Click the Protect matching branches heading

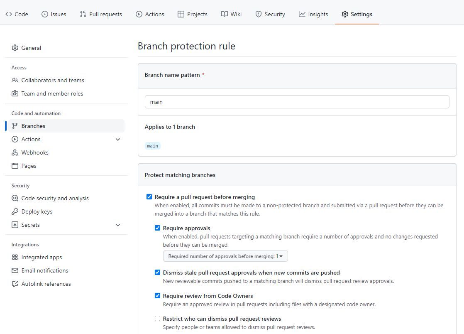180,175
